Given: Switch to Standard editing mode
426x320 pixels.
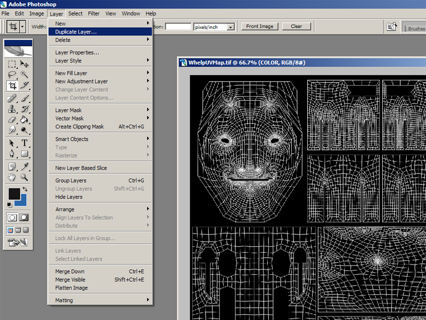Looking at the screenshot, I should pyautogui.click(x=12, y=218).
